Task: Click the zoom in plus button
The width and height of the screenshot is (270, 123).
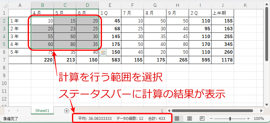Action: point(248,118)
